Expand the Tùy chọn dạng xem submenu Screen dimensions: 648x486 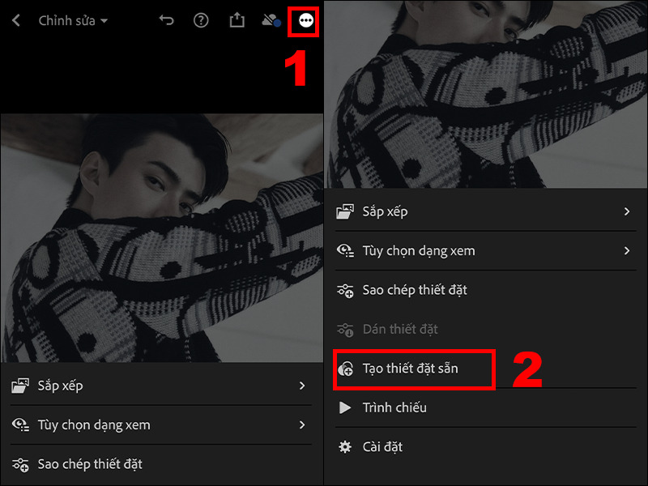[628, 251]
